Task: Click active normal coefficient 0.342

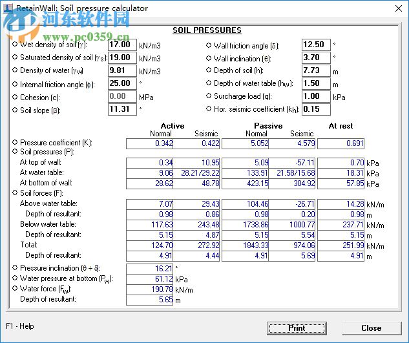Action: [150, 143]
